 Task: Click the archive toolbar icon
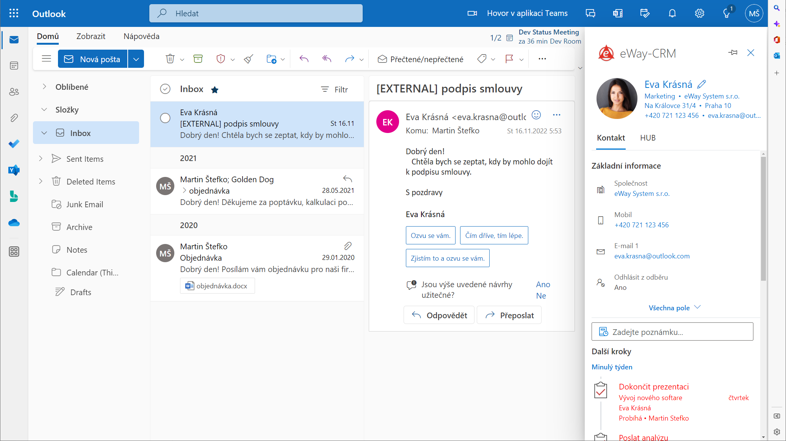[x=197, y=59]
